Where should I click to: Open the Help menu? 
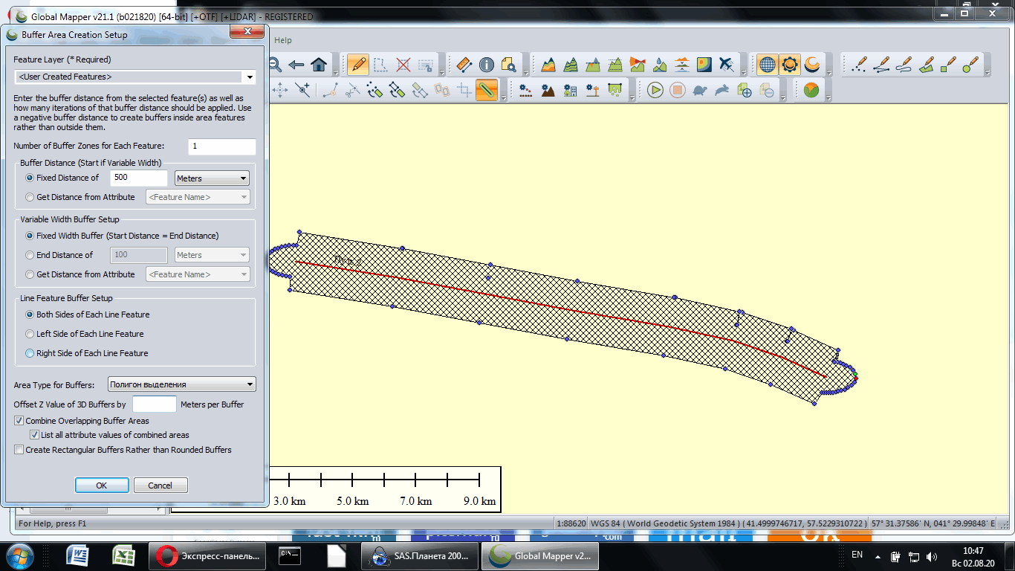282,40
